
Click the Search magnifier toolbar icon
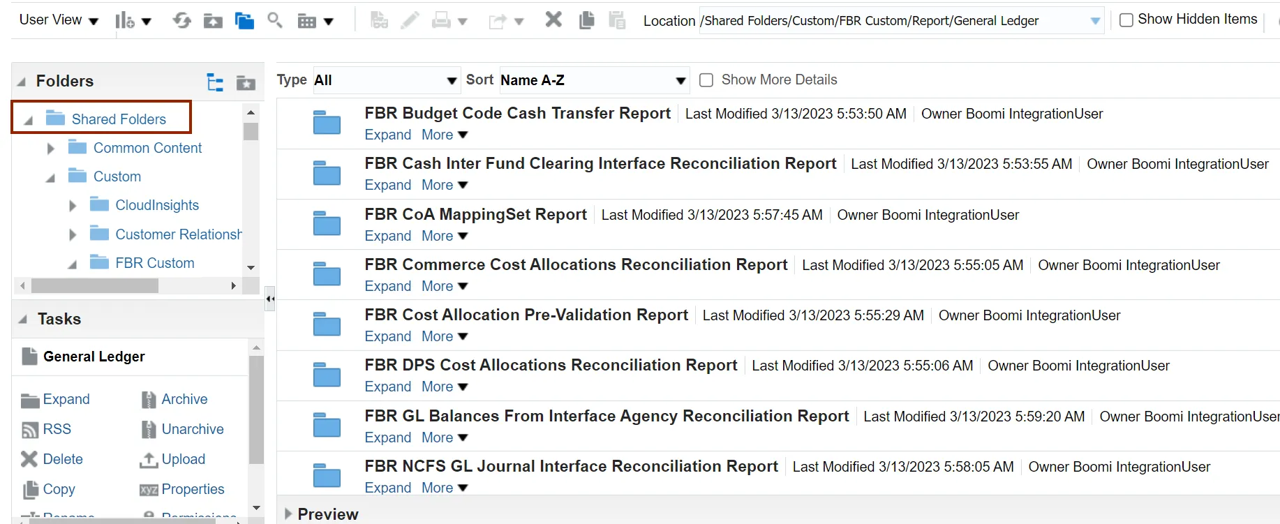[275, 20]
